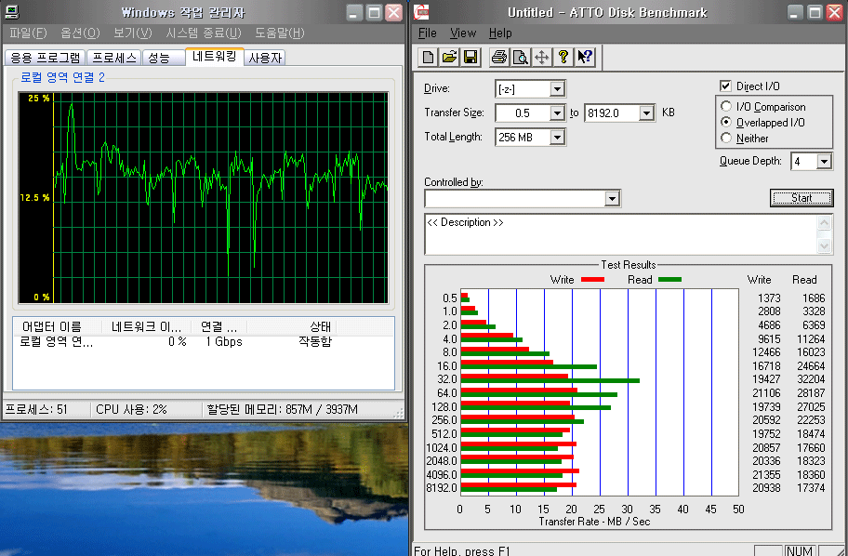Switch to the 성능 tab
The width and height of the screenshot is (848, 556).
(163, 58)
